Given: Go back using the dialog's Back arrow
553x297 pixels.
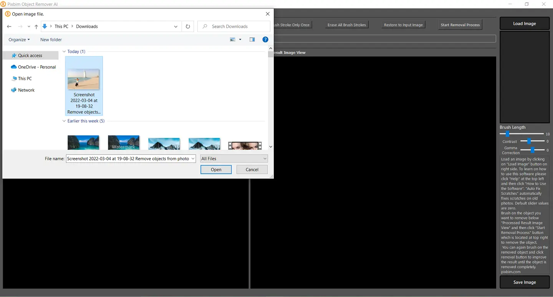Looking at the screenshot, I should [9, 27].
